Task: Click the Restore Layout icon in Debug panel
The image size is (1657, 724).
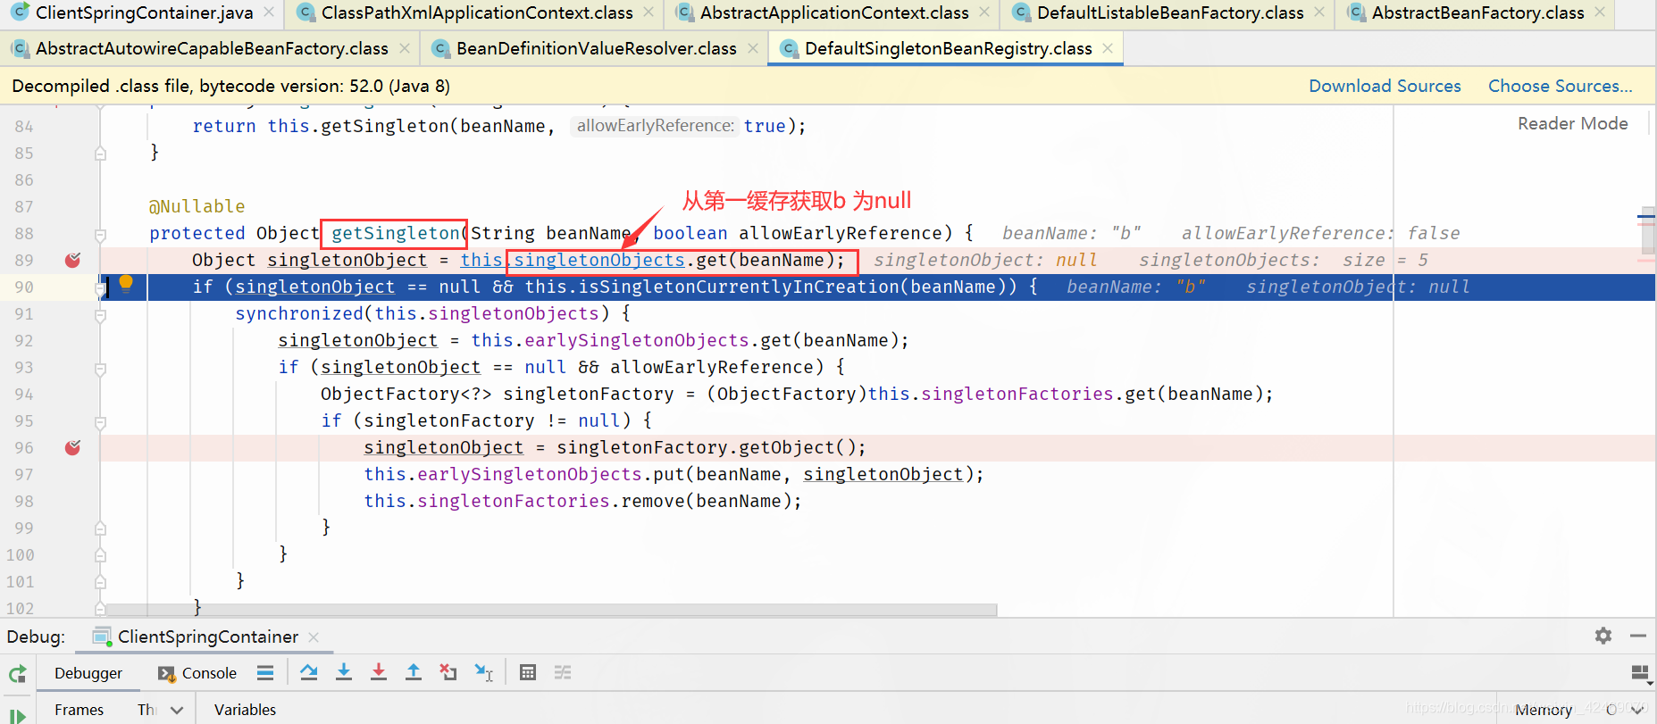Action: (x=1640, y=673)
